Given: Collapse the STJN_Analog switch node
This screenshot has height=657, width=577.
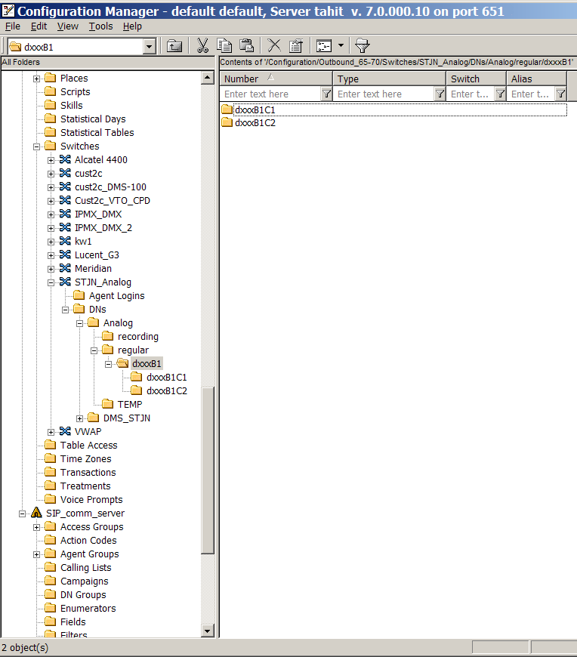Looking at the screenshot, I should pos(51,282).
